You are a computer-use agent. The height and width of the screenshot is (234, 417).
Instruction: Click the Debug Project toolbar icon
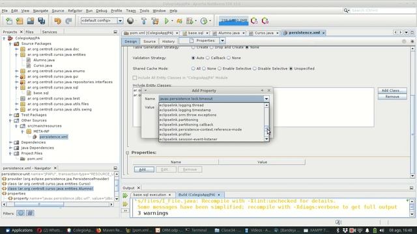(180, 21)
